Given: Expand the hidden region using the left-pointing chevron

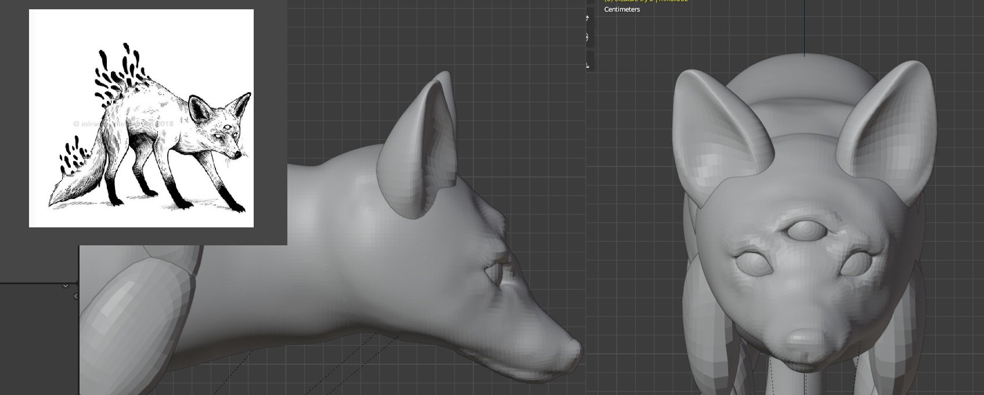Looking at the screenshot, I should 75,296.
